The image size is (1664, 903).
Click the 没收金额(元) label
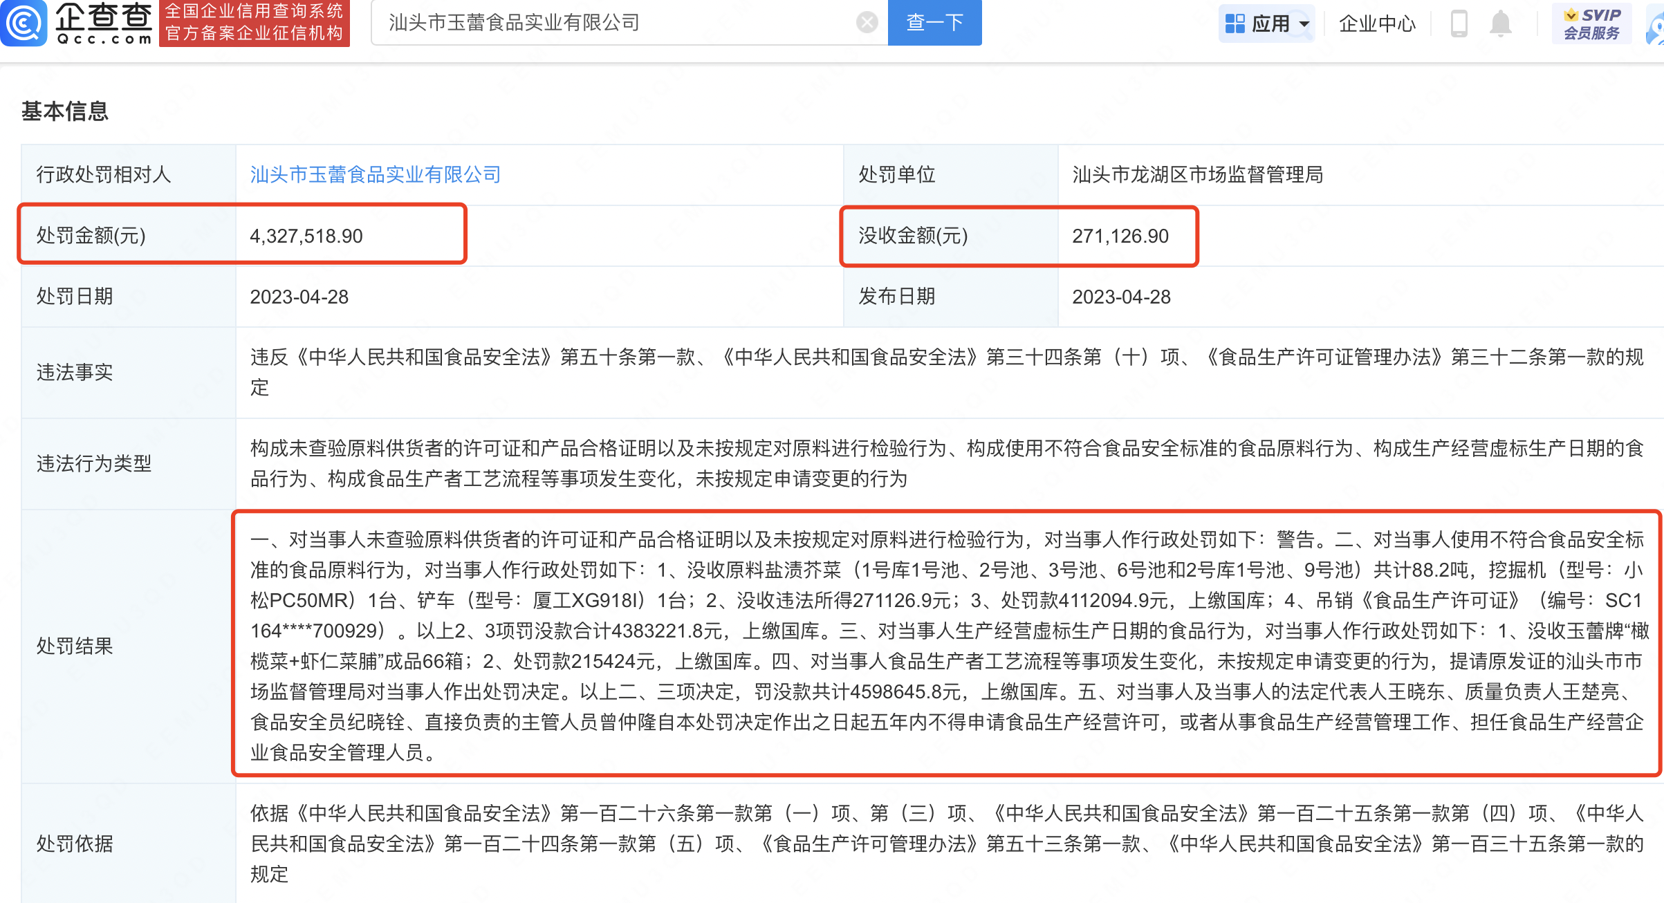tap(913, 236)
